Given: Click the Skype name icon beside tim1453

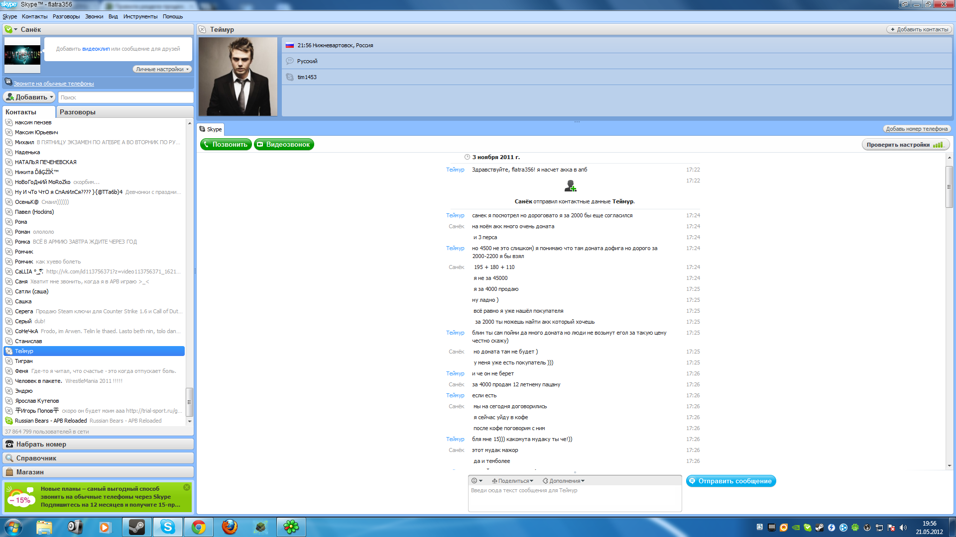Looking at the screenshot, I should pyautogui.click(x=290, y=77).
